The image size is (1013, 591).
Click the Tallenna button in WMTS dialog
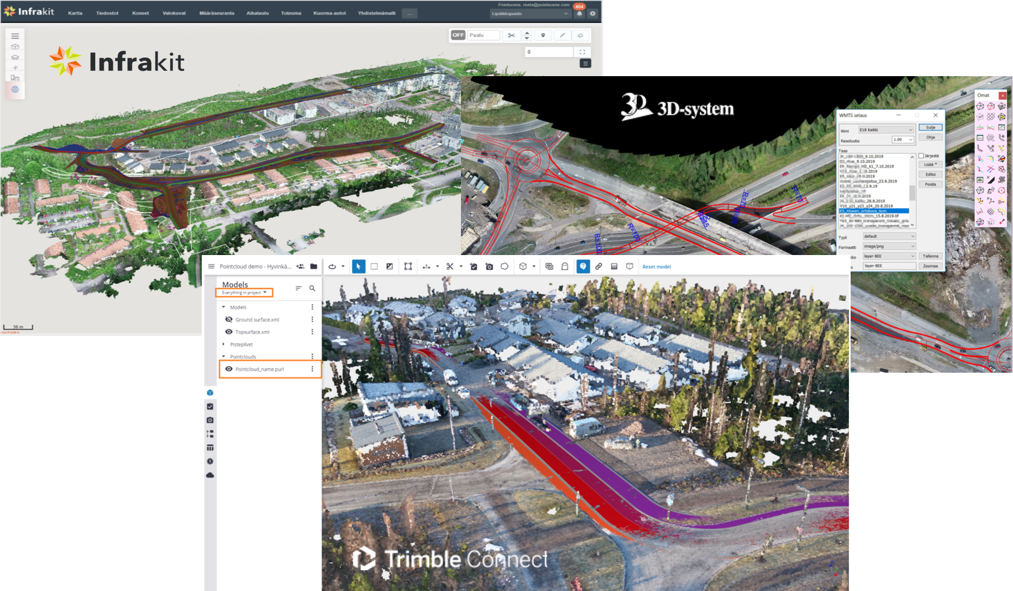click(x=930, y=256)
